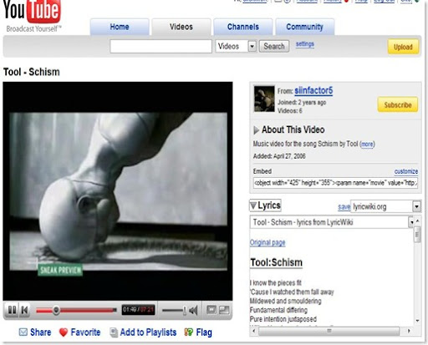Switch to the Videos tab
This screenshot has height=345, width=428.
pyautogui.click(x=181, y=27)
